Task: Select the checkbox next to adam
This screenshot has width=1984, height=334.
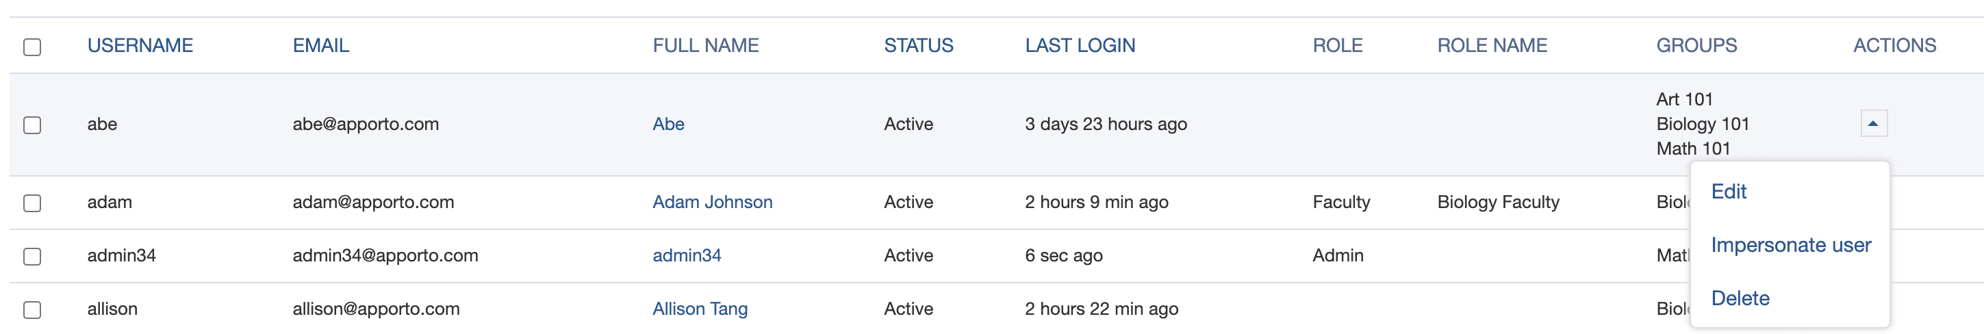Action: coord(32,203)
